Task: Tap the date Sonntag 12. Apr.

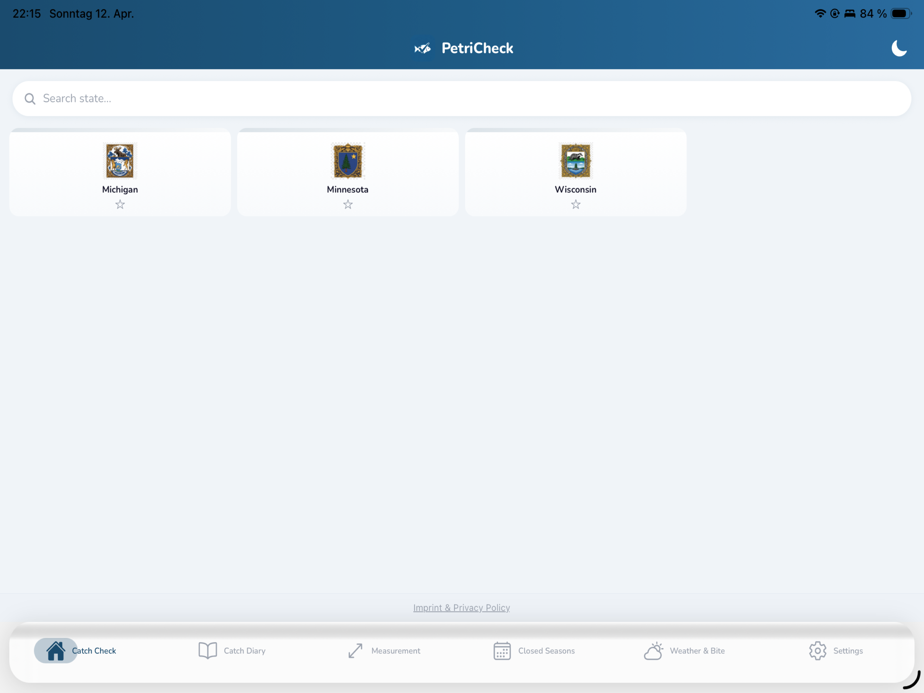Action: point(91,14)
